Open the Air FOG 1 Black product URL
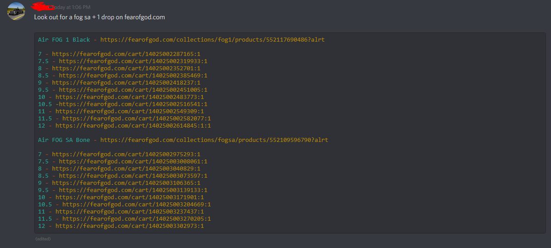The height and width of the screenshot is (248, 551). click(x=212, y=40)
